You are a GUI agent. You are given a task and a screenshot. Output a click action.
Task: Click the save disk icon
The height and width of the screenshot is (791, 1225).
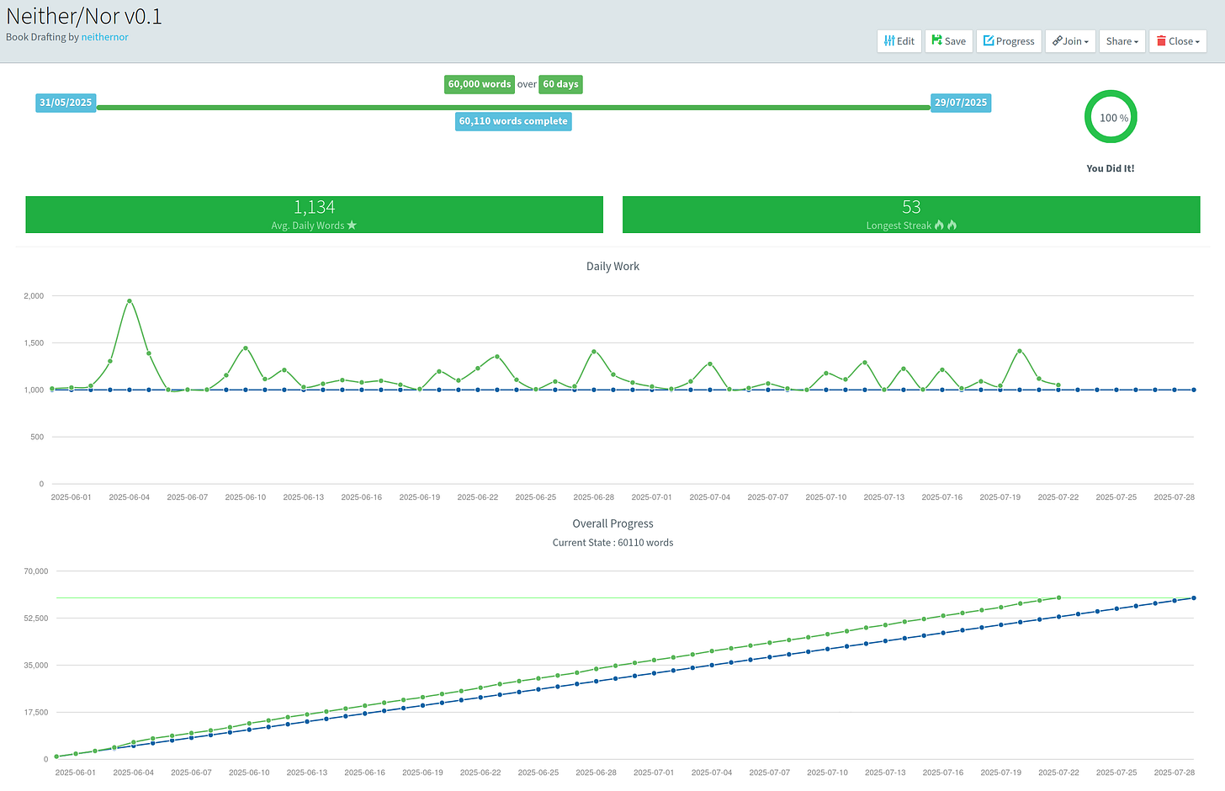936,40
